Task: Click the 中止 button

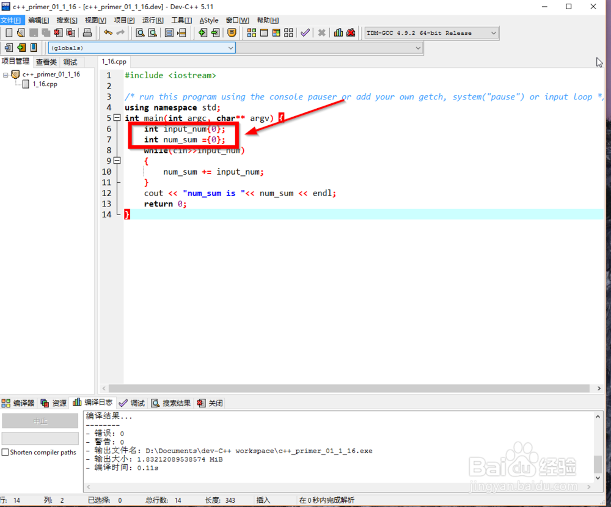Action: click(x=40, y=420)
